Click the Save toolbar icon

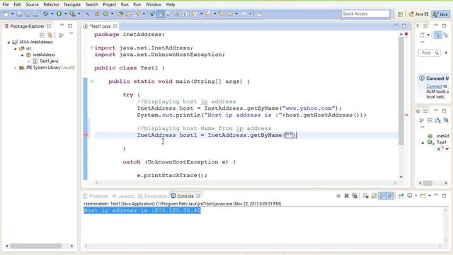(19, 14)
